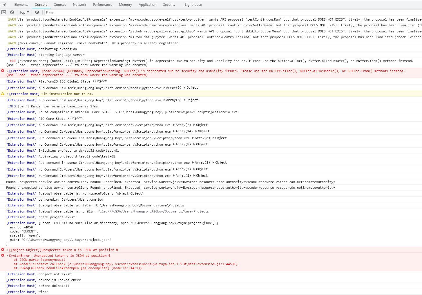
Task: Open the Application tab
Action: point(147,5)
